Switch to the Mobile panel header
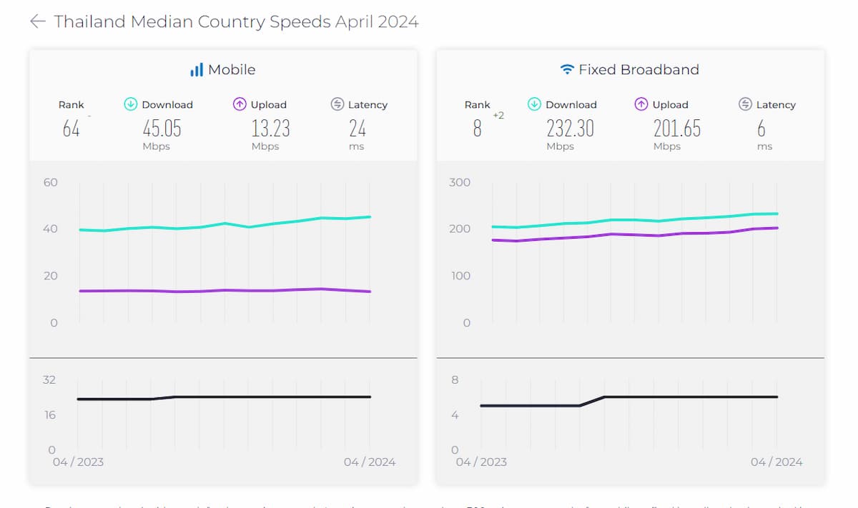Viewport: 858px width, 508px height. click(222, 69)
